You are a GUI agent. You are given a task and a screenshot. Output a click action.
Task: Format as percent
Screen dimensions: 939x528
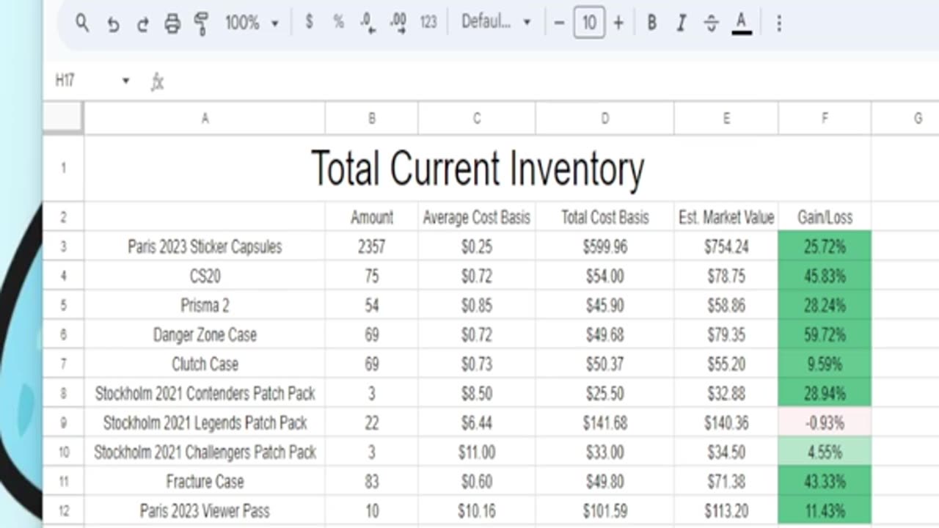pos(338,23)
